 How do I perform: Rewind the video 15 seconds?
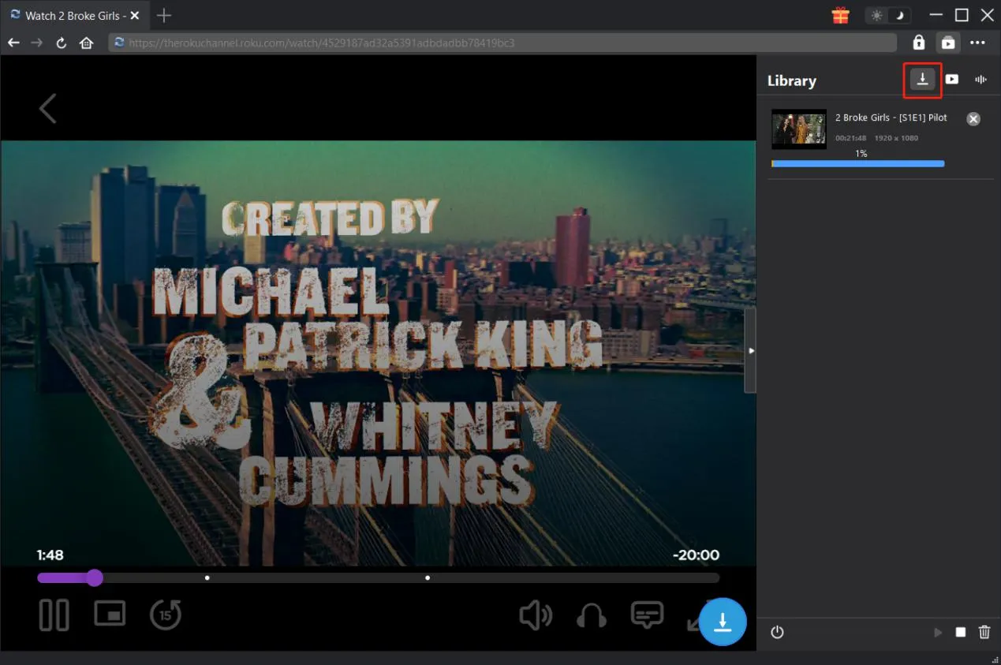click(166, 615)
